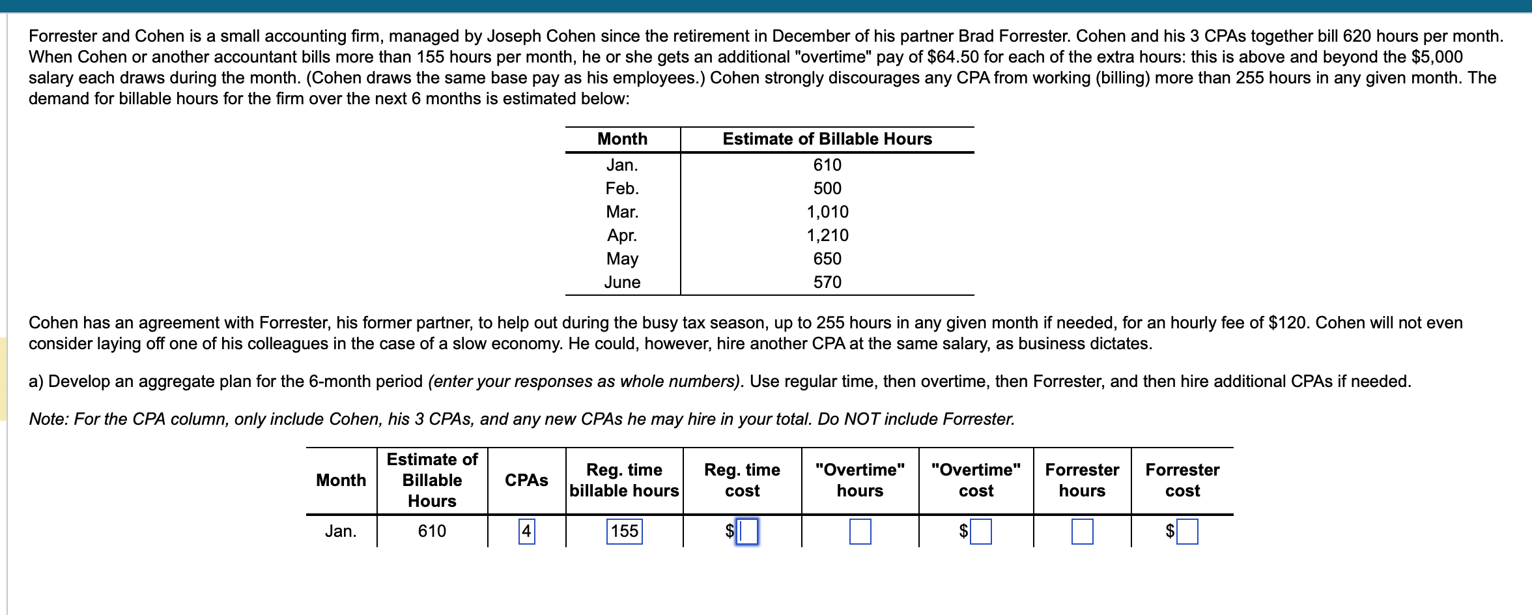Click the Forrester hours input box
This screenshot has height=615, width=1532.
(1083, 532)
